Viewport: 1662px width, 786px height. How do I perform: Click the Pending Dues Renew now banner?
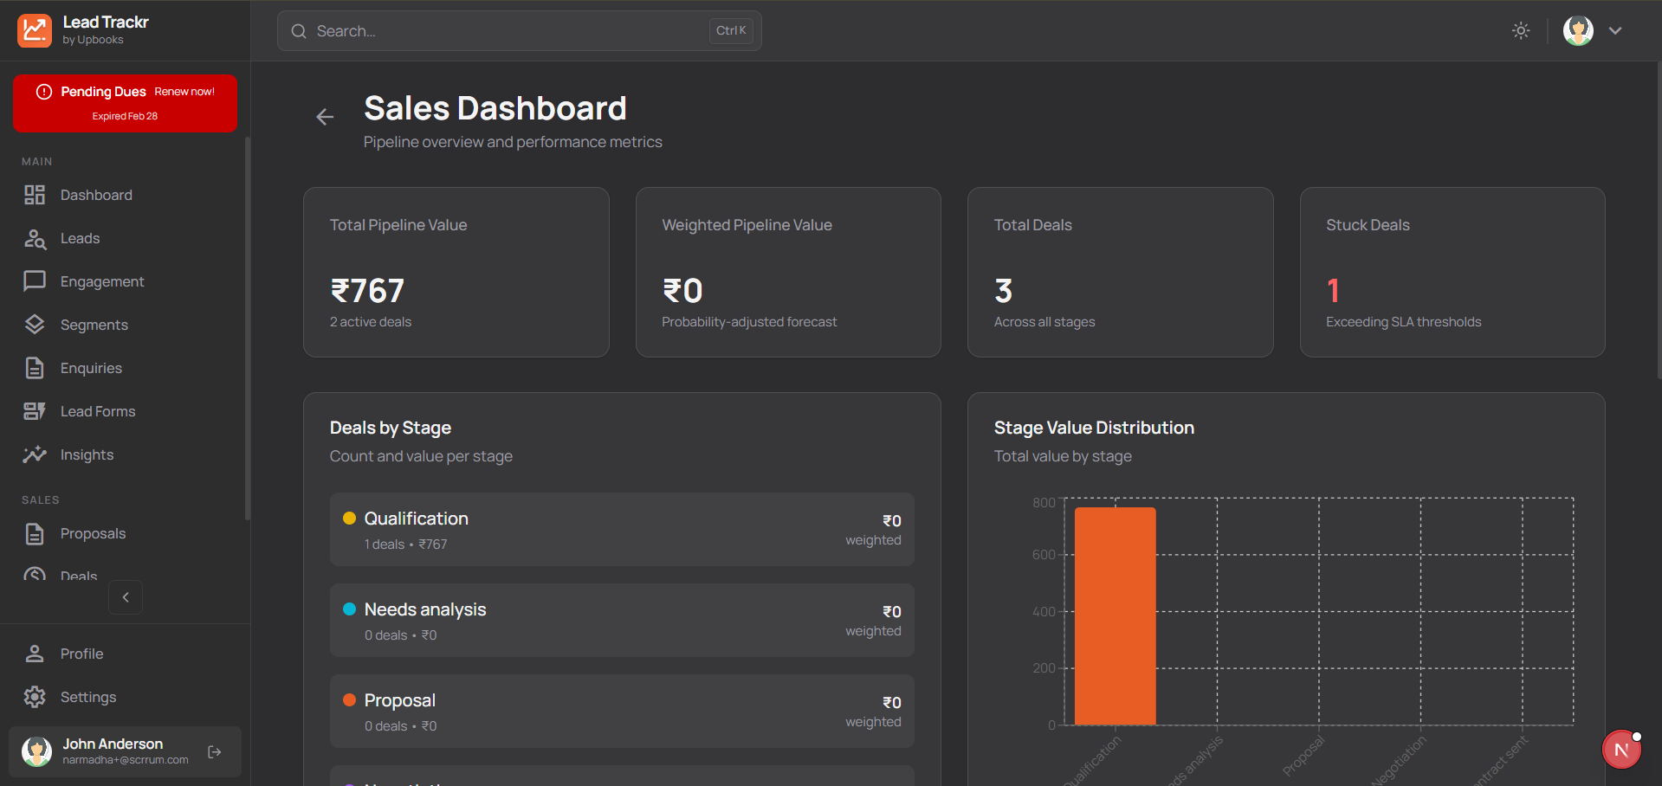click(x=125, y=103)
